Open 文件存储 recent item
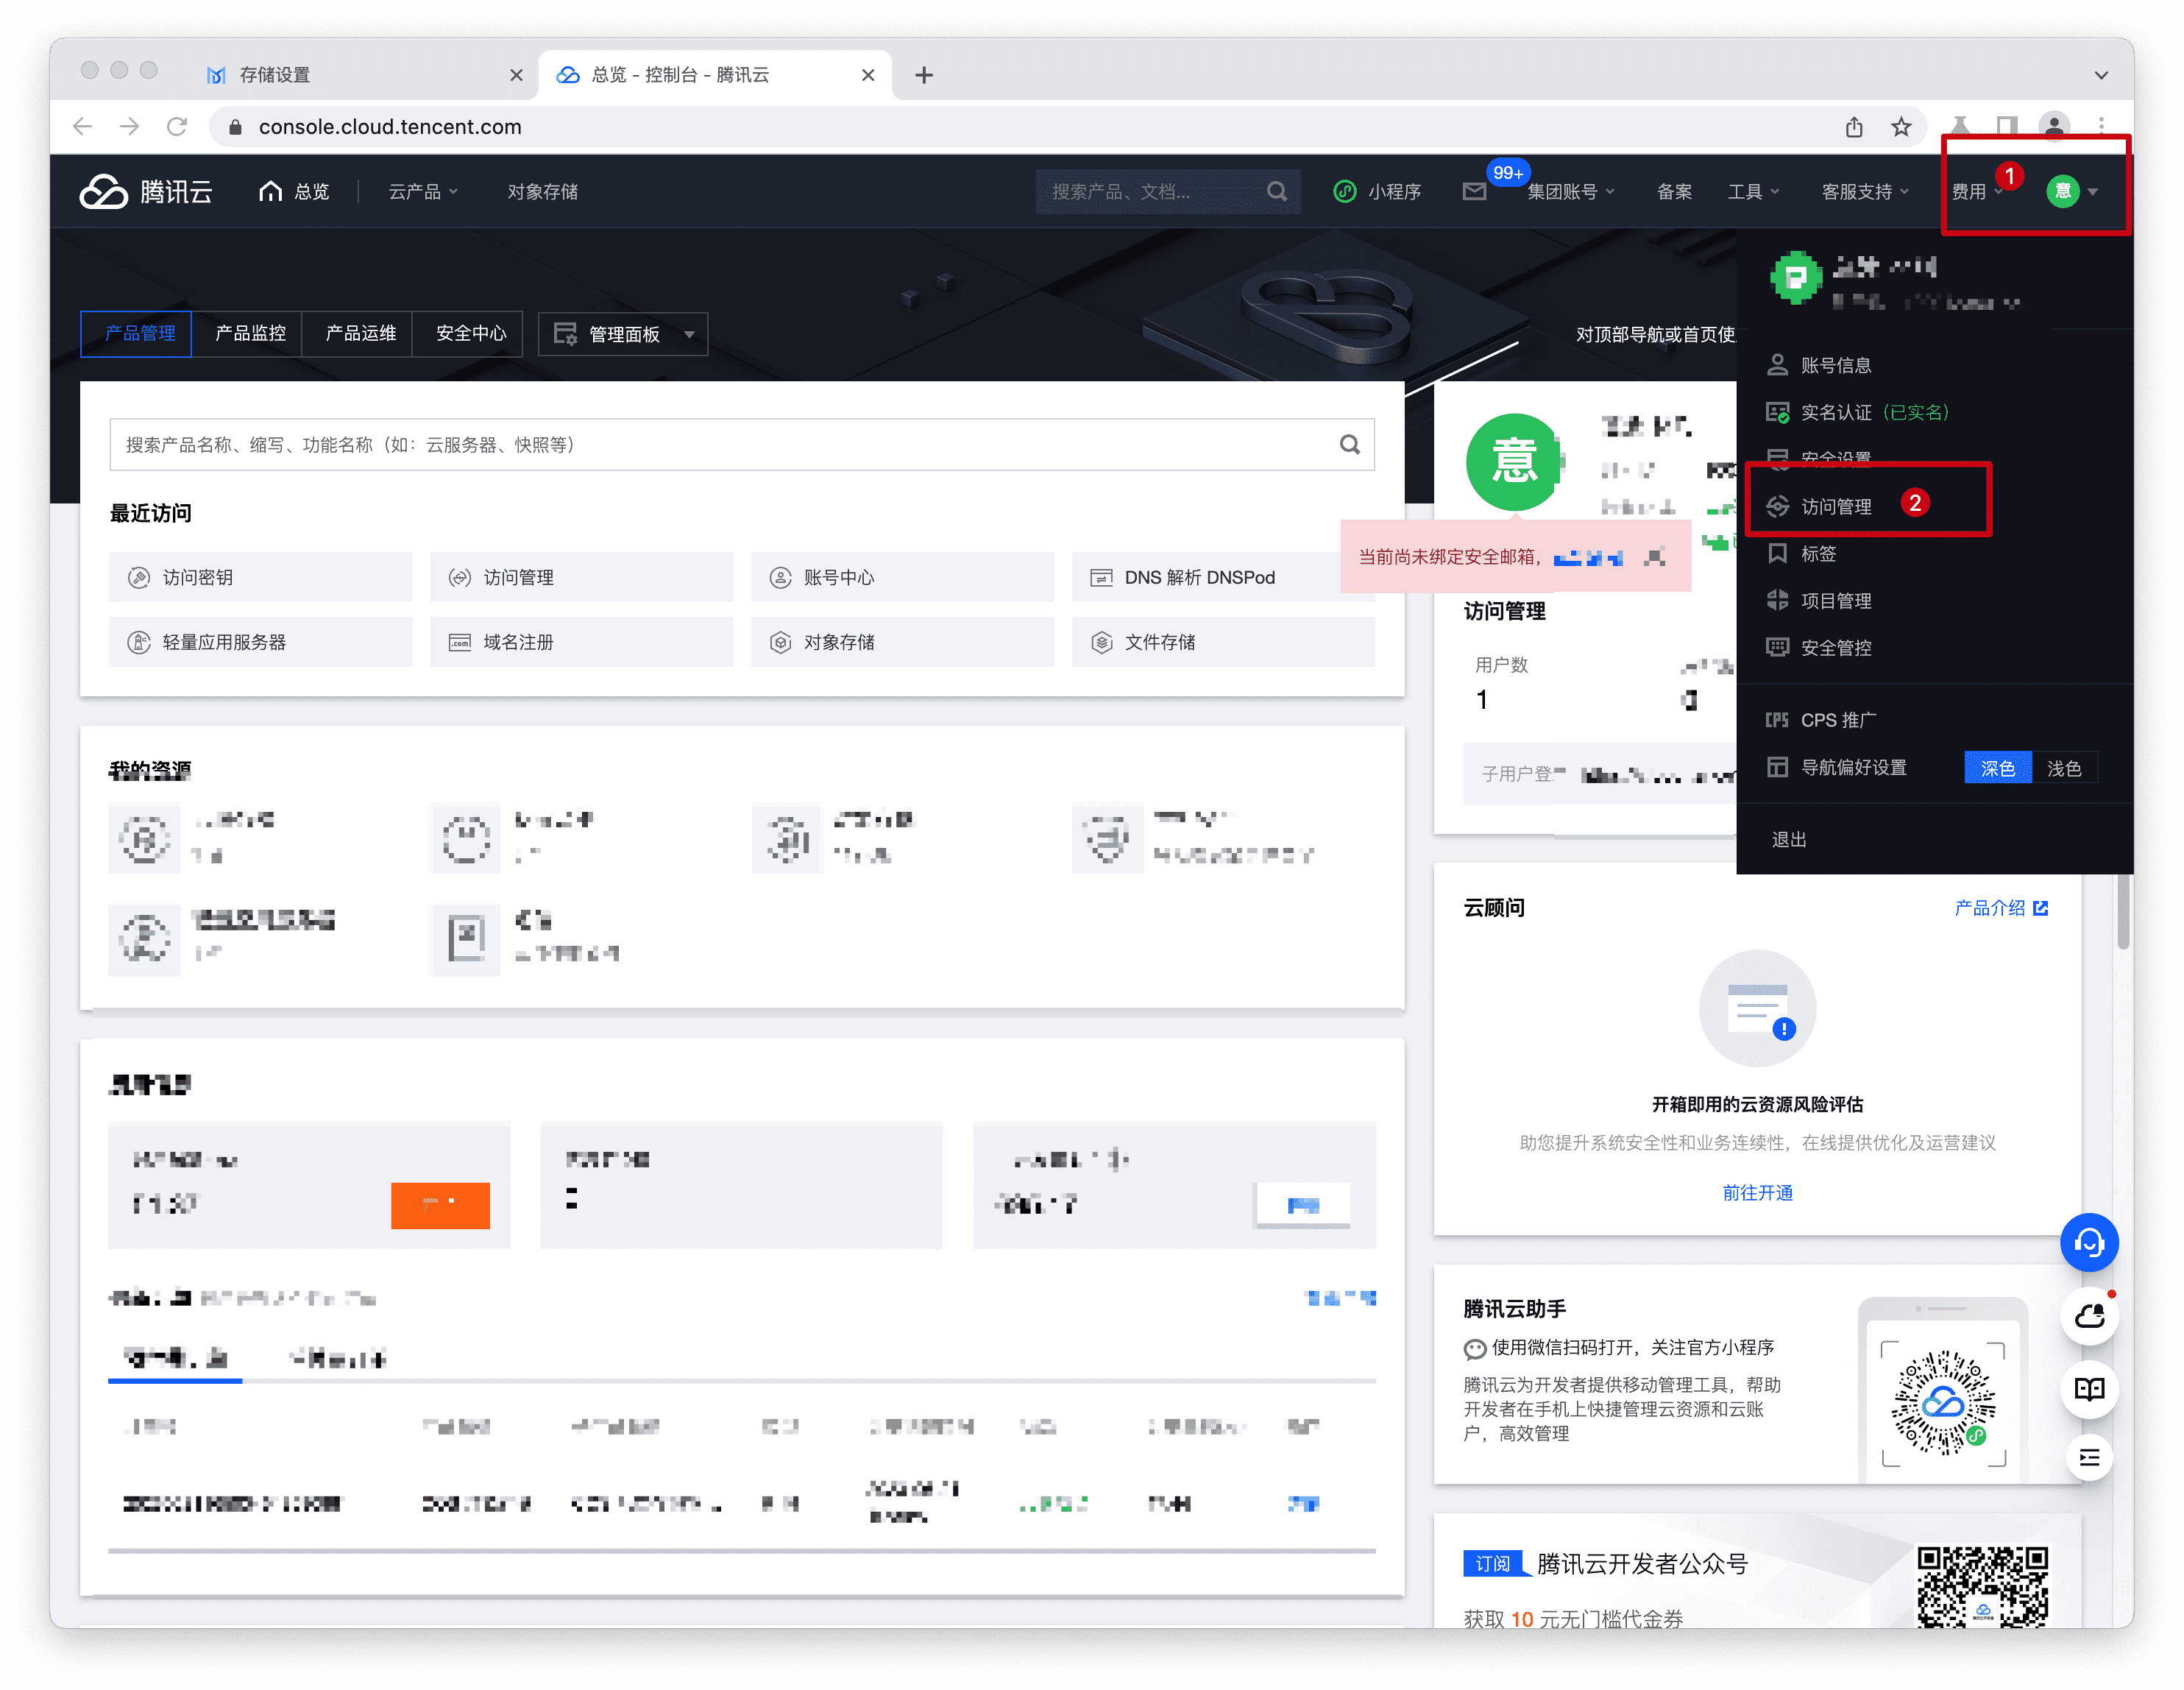The width and height of the screenshot is (2184, 1690). click(1223, 642)
